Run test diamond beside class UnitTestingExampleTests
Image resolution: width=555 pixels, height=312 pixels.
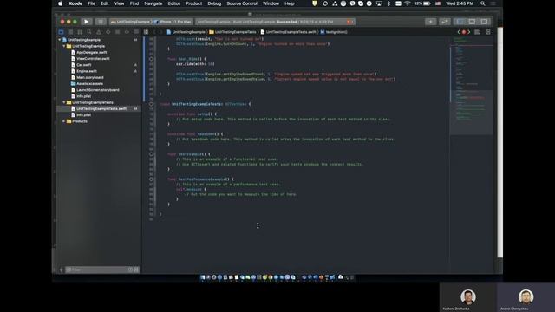151,104
